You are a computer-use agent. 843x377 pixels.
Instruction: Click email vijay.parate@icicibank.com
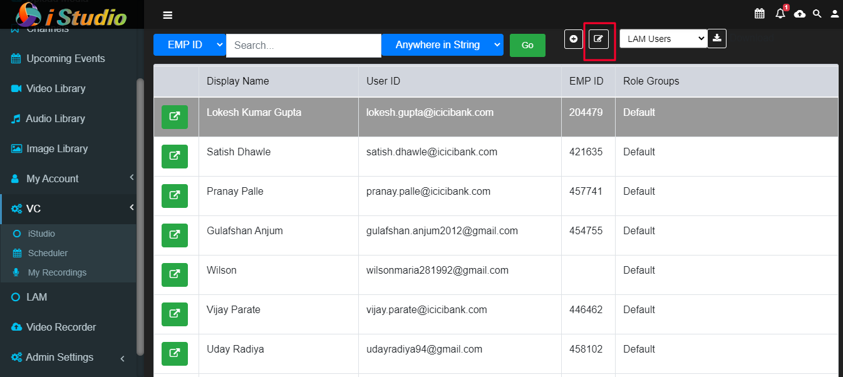(427, 310)
